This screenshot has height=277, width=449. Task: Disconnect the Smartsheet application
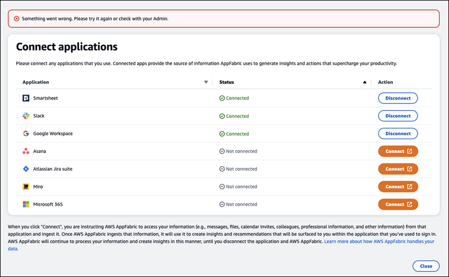398,98
